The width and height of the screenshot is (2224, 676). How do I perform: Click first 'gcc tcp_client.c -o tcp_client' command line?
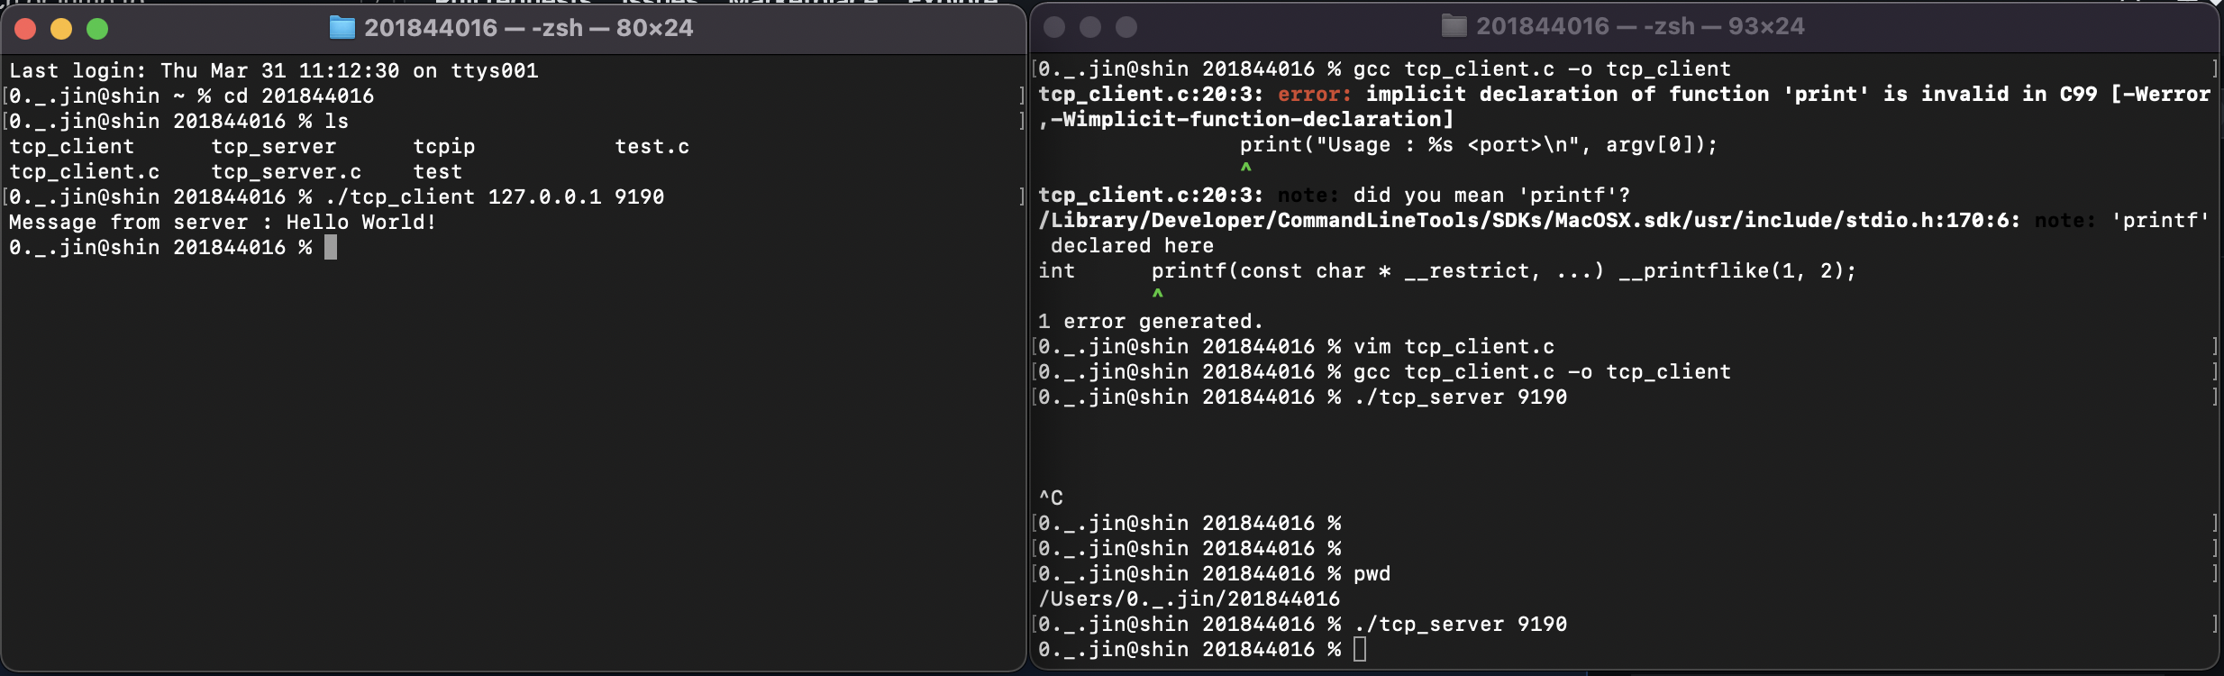pyautogui.click(x=1542, y=69)
